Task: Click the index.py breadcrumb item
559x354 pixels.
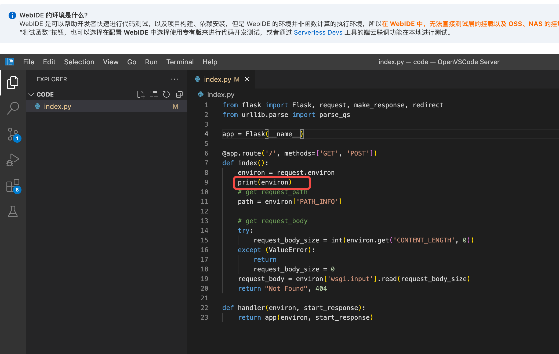Action: (221, 94)
